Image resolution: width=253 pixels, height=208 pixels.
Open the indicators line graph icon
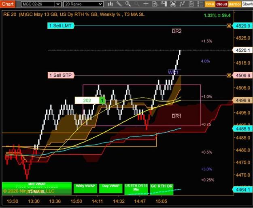point(182,4)
